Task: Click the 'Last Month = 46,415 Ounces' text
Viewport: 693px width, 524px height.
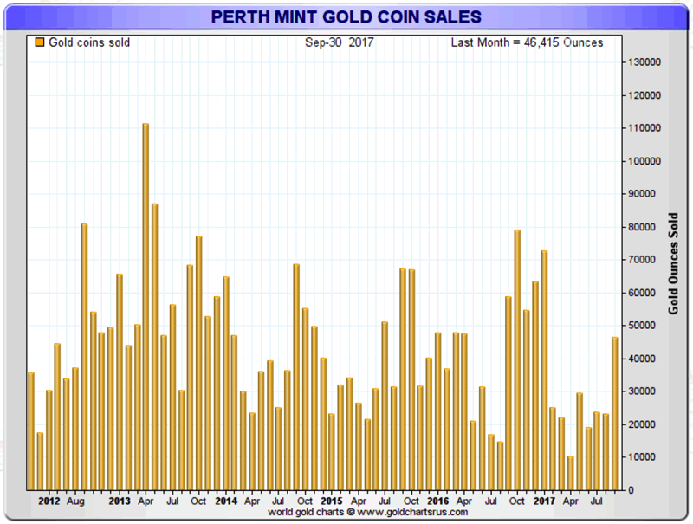Action: [527, 42]
